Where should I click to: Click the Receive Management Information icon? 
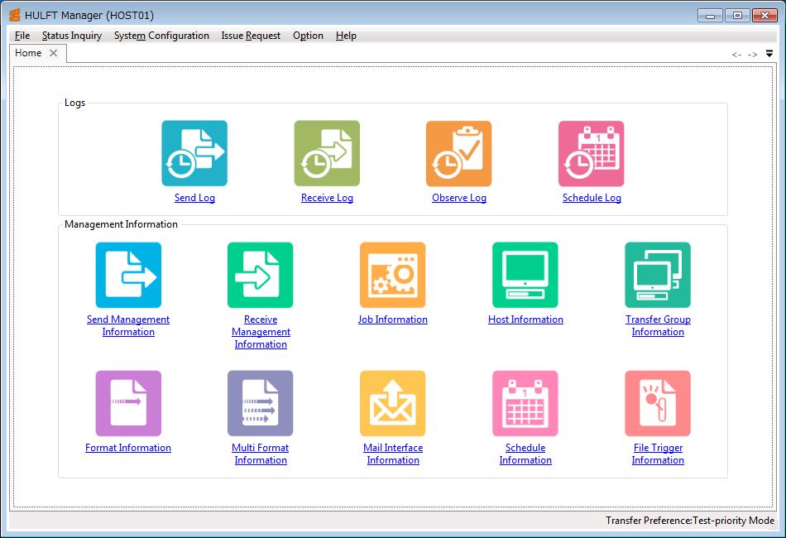point(260,275)
